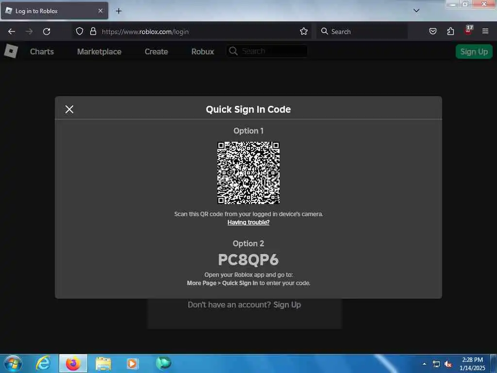Click the green Sign Up button
497x373 pixels.
click(474, 51)
